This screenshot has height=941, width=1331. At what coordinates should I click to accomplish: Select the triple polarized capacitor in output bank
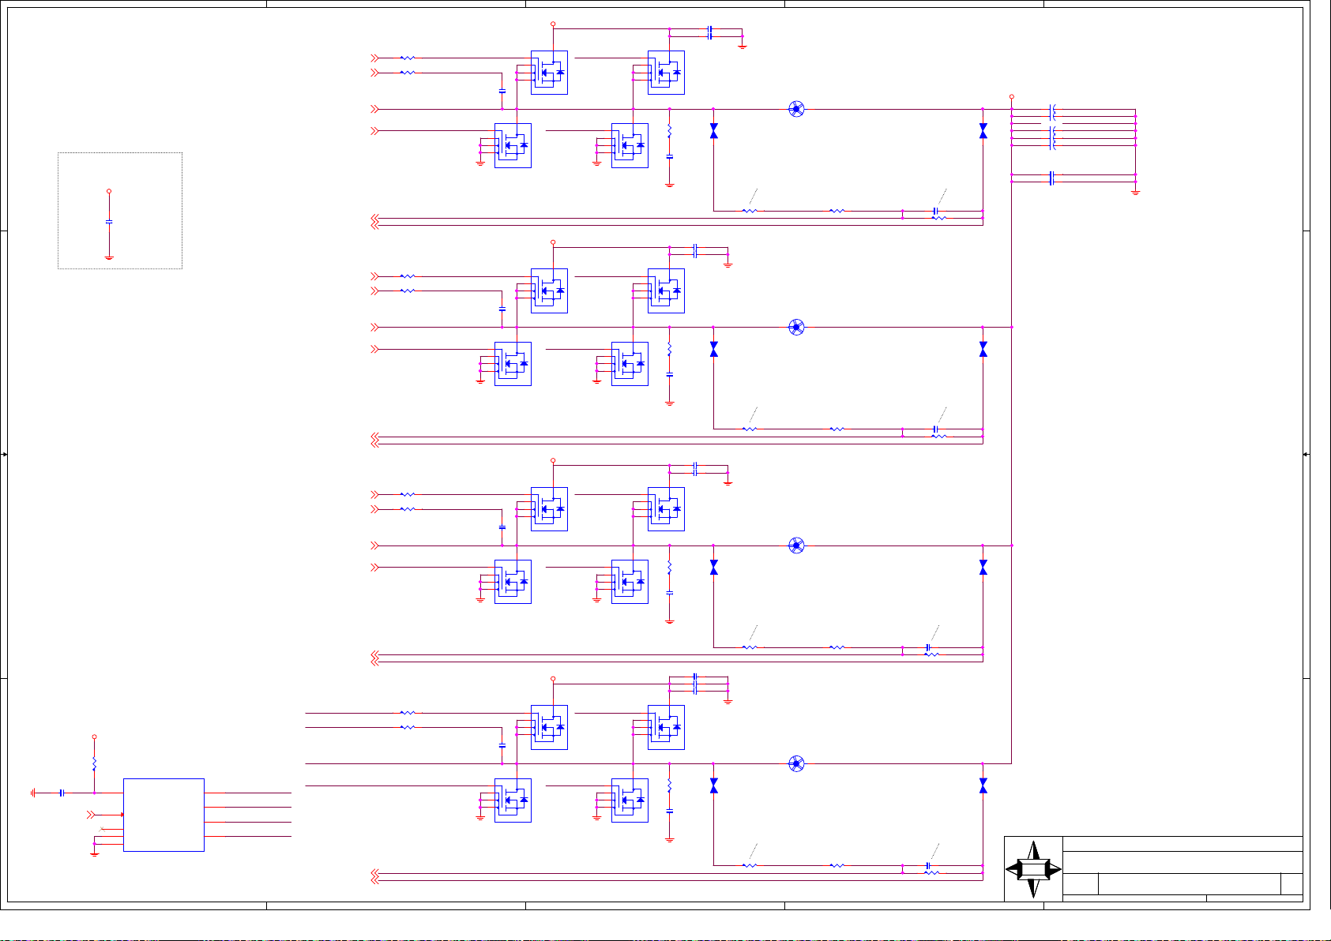click(x=1052, y=137)
